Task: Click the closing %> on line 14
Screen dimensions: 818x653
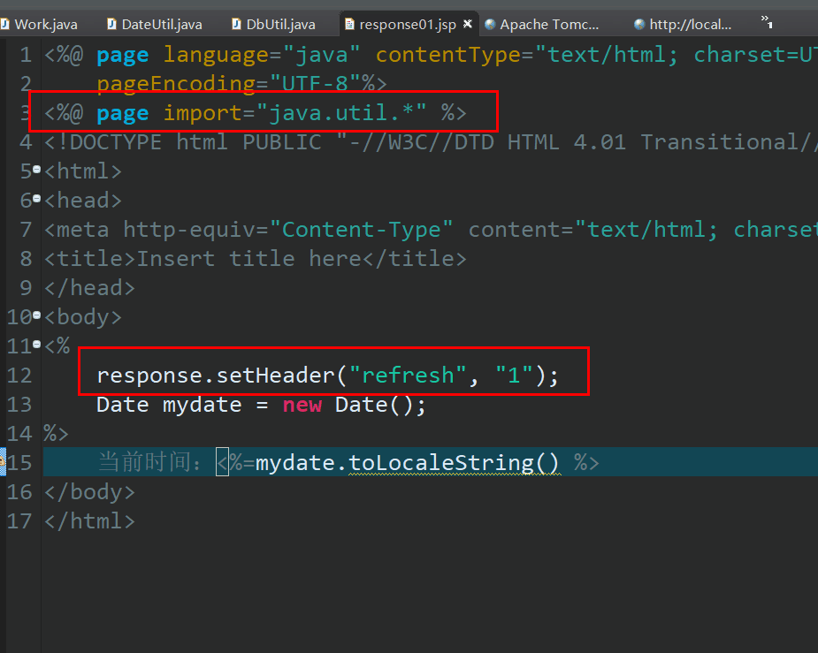Action: (x=57, y=434)
